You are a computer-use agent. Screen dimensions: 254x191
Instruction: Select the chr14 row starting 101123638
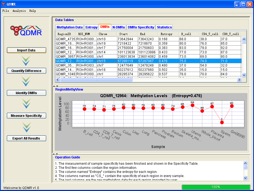(148, 52)
